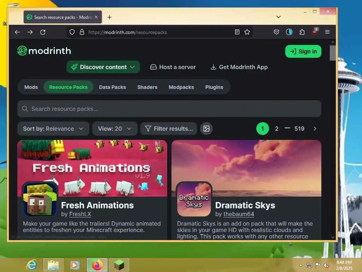Screen dimensions: 362x272
Task: Click the page vertical scrollbar thumb
Action: click(x=333, y=53)
